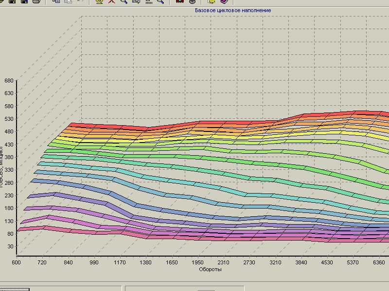Click the binary 10101 toolbar icon
This screenshot has width=389, height=291.
coord(148,1)
